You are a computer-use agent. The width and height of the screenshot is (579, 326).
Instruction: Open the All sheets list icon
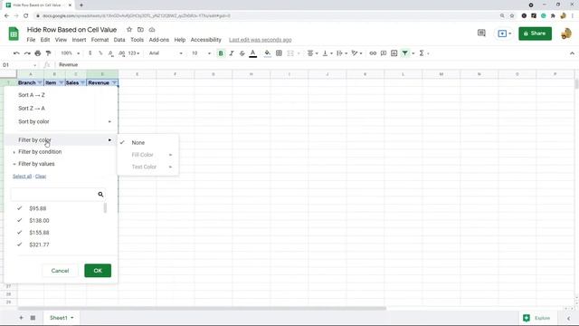(x=33, y=318)
